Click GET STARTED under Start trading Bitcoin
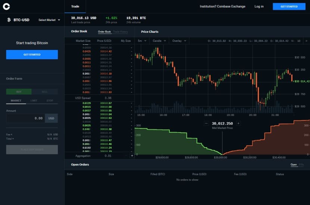The width and height of the screenshot is (310, 205). (x=32, y=54)
